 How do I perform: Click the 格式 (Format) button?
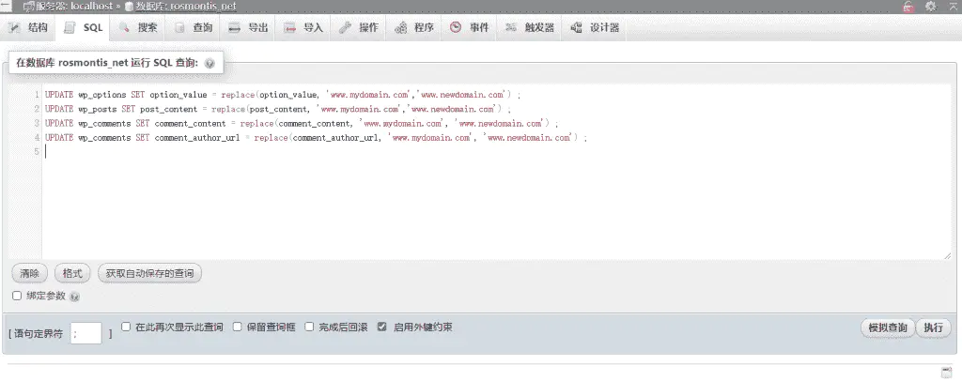coord(72,273)
